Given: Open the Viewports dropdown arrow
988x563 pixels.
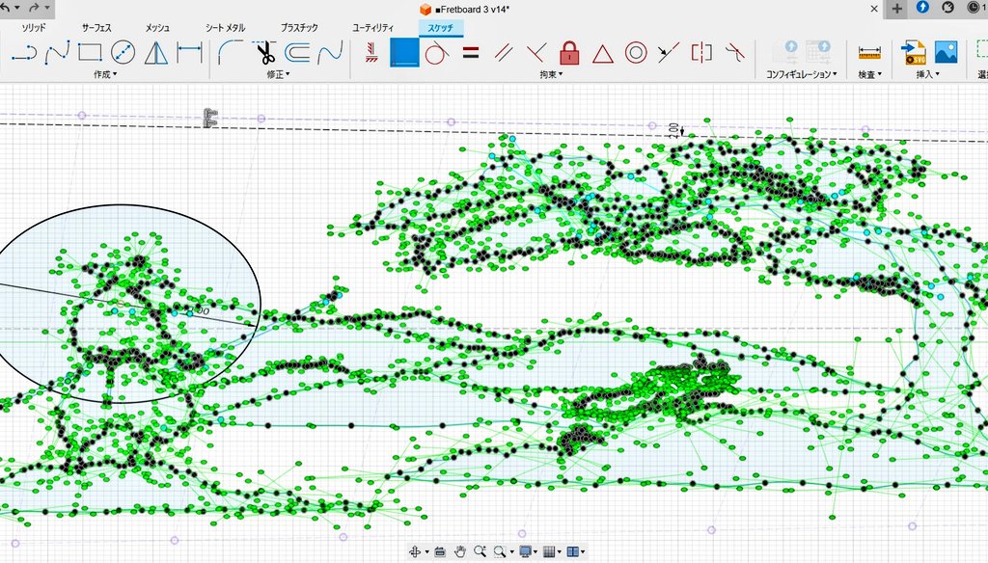Looking at the screenshot, I should [x=583, y=552].
